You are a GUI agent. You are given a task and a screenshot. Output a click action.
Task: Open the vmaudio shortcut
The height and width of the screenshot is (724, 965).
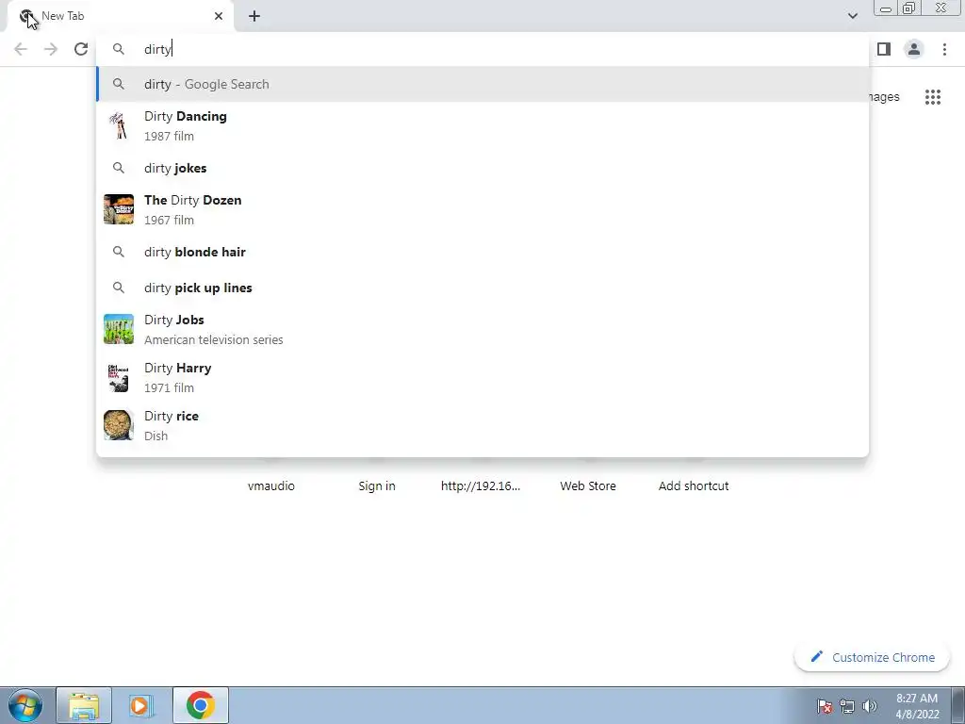(x=271, y=485)
